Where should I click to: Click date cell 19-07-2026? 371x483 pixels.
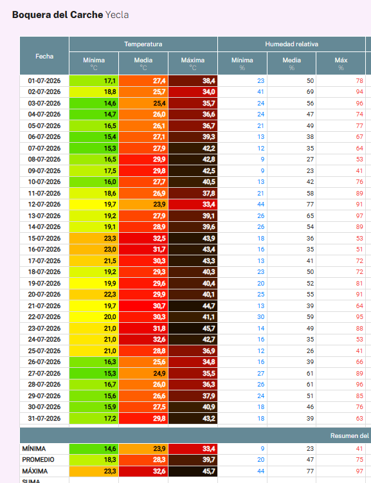point(44,283)
